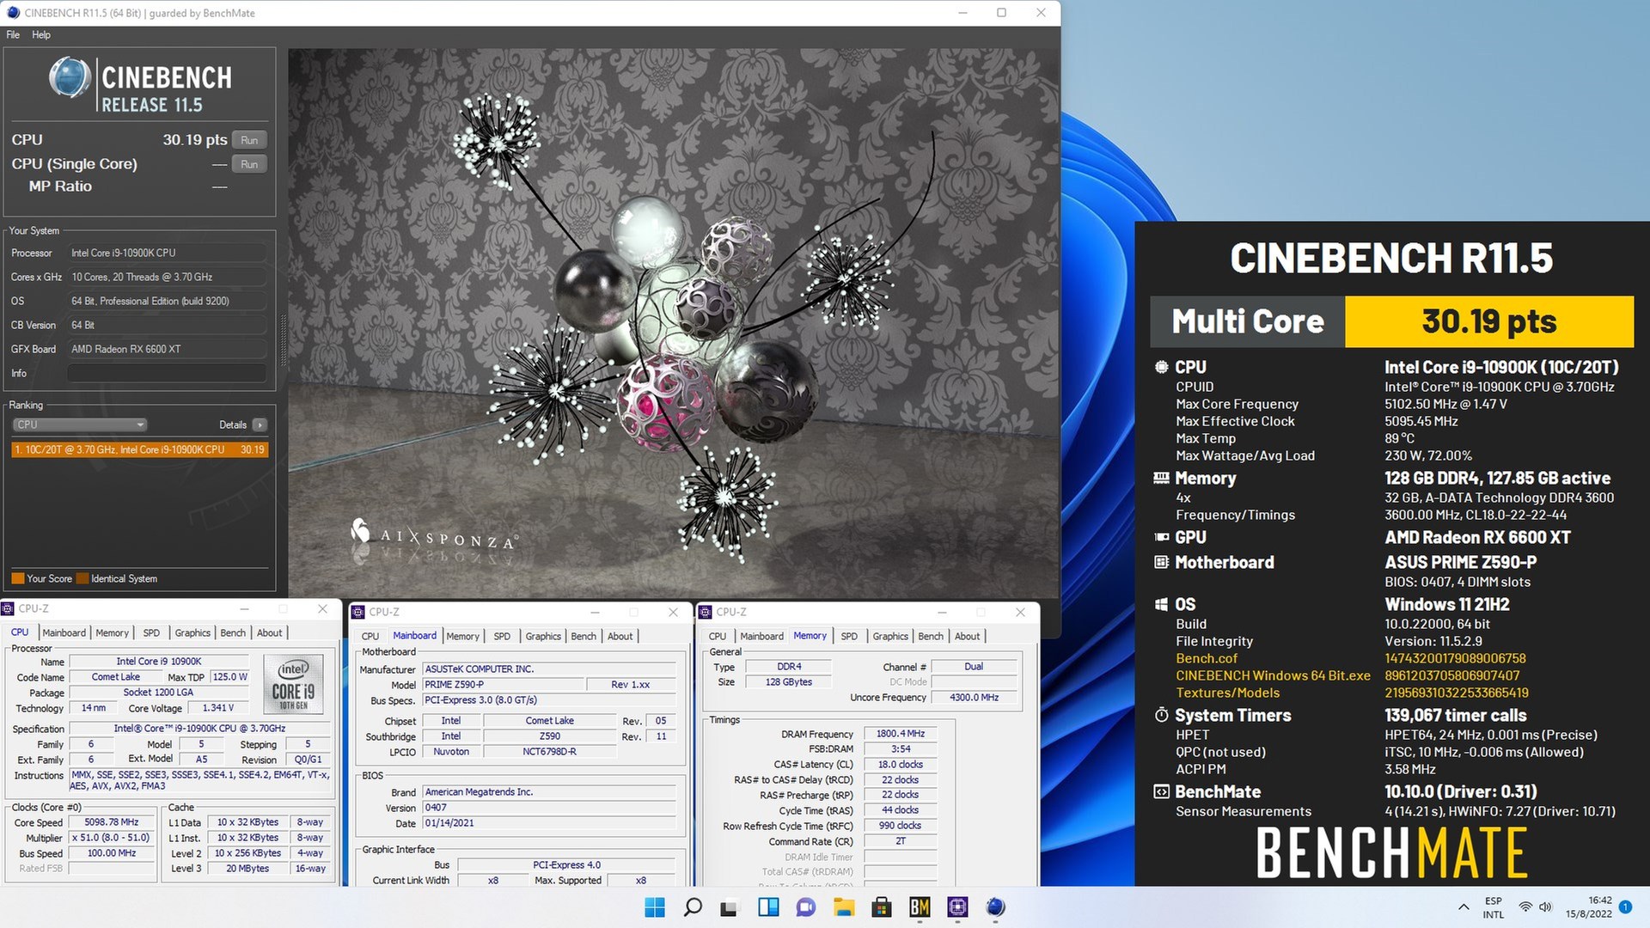Screen dimensions: 1650x928
Task: Switch to Mainboard tab in first CPU-Z window
Action: point(64,632)
